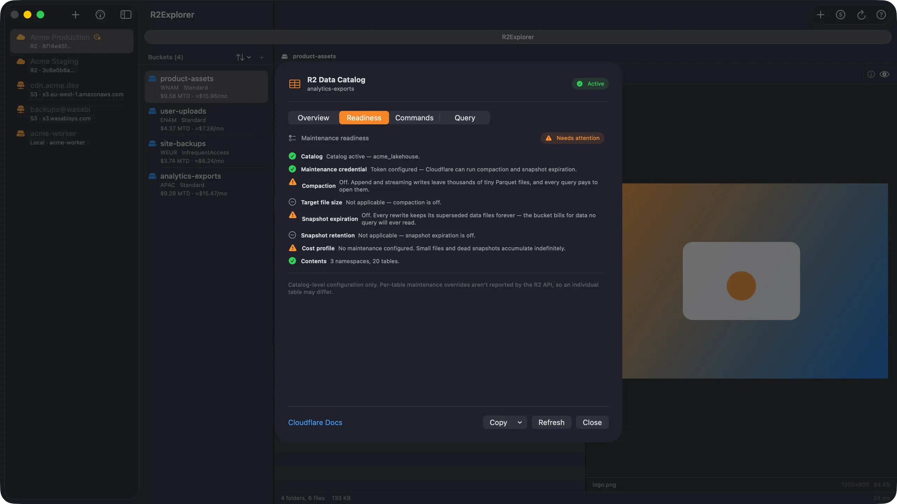Click the 'Maintenance credential' label
Image resolution: width=897 pixels, height=504 pixels.
(x=334, y=169)
